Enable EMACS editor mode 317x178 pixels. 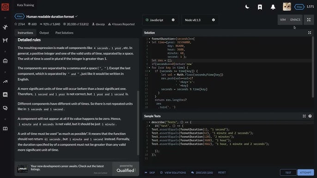point(295,19)
